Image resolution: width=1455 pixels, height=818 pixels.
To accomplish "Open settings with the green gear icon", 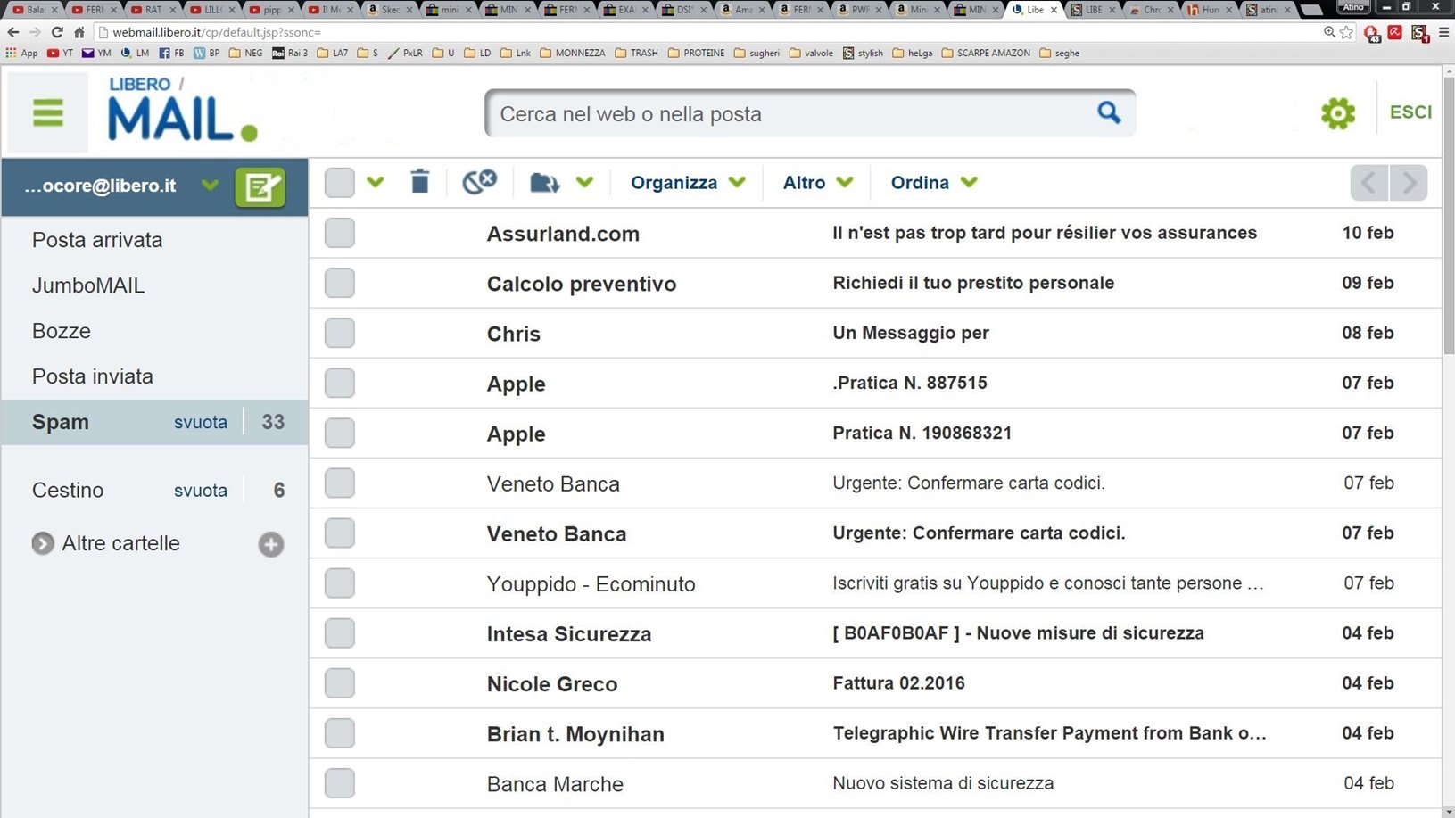I will tap(1337, 113).
